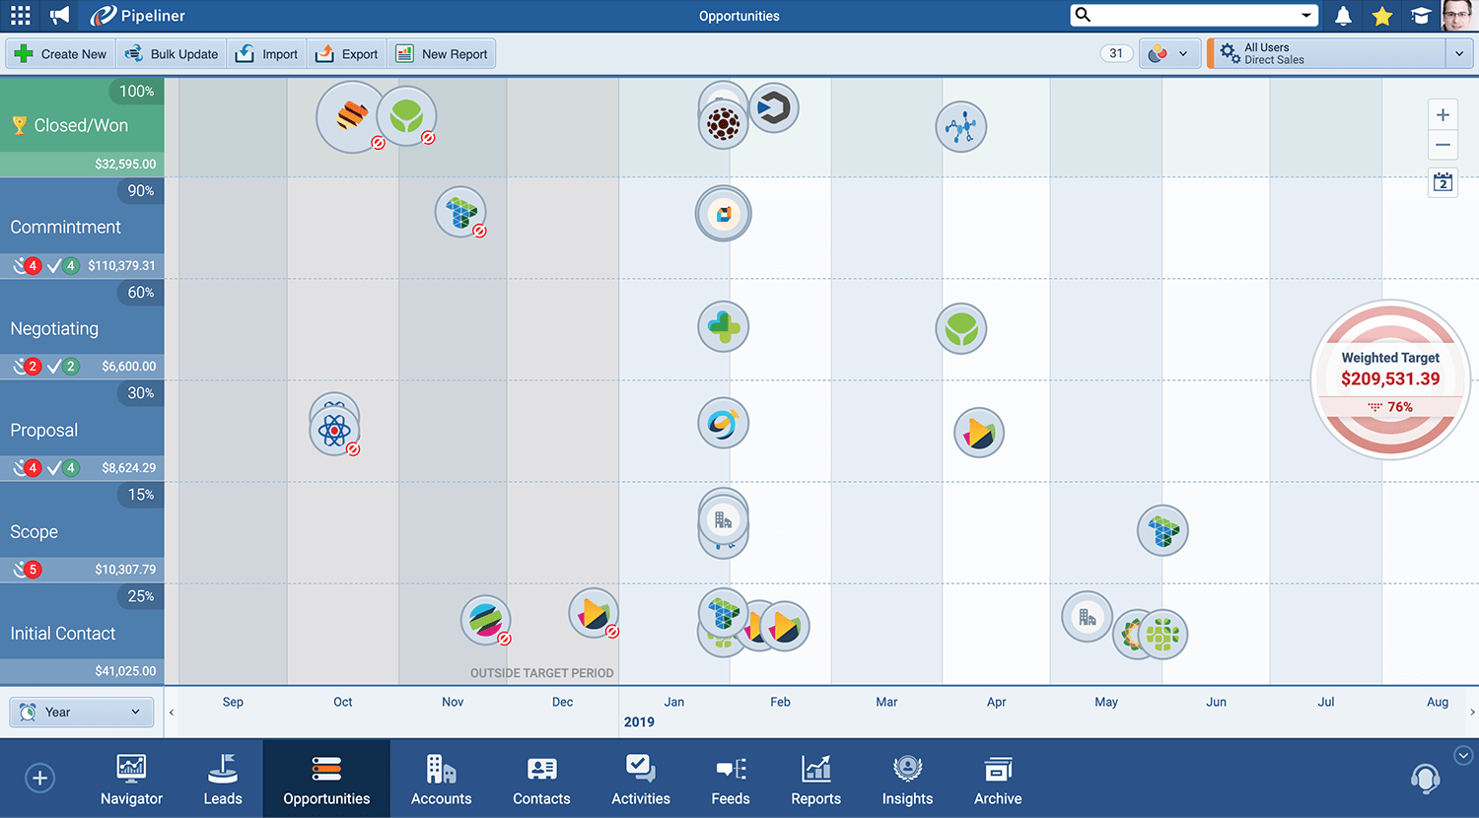The image size is (1479, 818).
Task: Toggle the Commitment completed tasks badge
Action: click(x=63, y=265)
